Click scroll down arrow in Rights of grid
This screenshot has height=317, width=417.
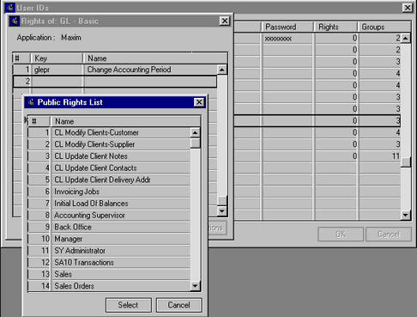tap(222, 211)
